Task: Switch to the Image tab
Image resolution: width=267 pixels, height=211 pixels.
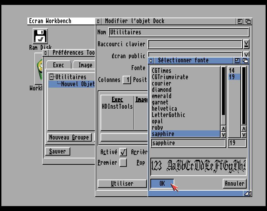Action: (x=85, y=65)
